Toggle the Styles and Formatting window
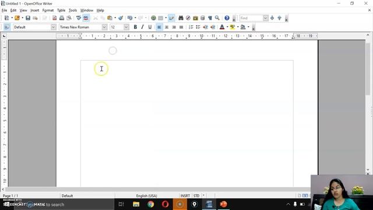This screenshot has width=373, height=210. click(x=7, y=27)
